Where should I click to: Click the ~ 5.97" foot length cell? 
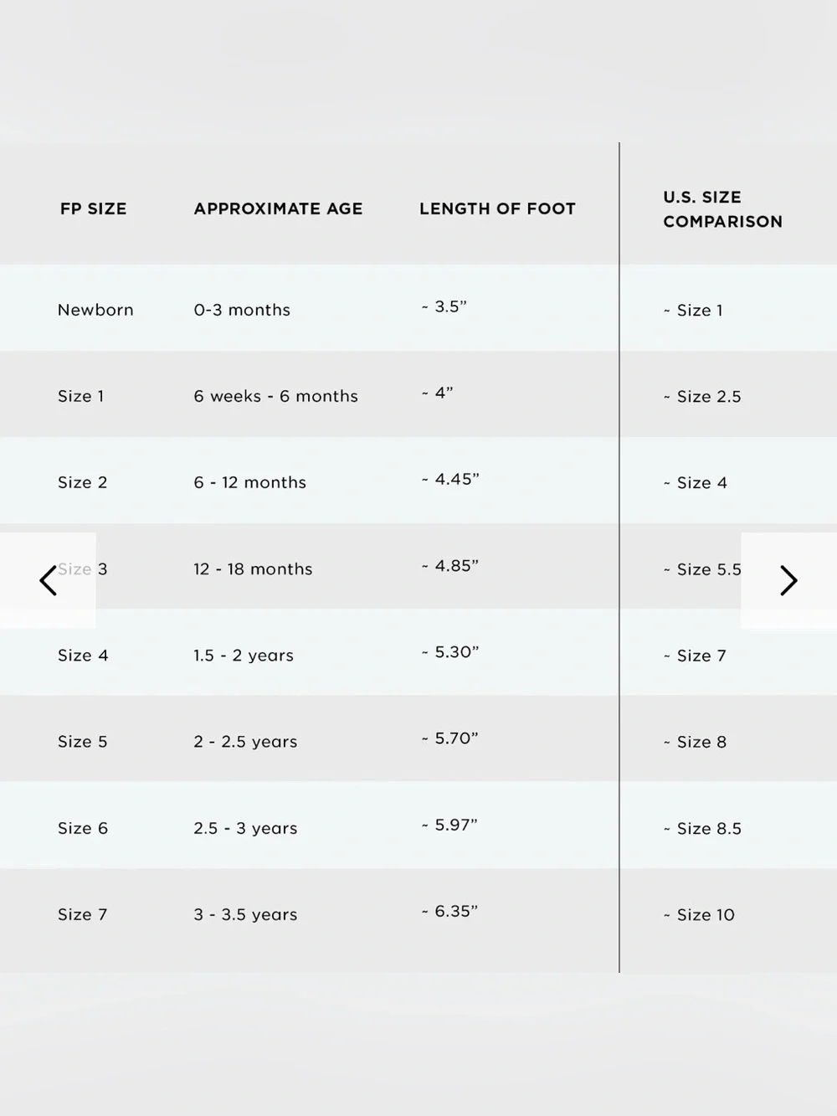point(449,825)
